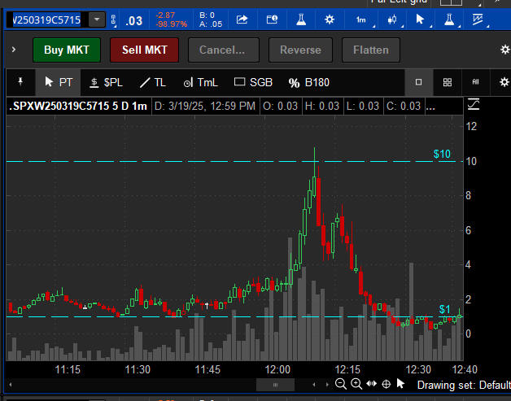
Task: Click the horizontal chart scrollbar thumb
Action: (x=277, y=384)
